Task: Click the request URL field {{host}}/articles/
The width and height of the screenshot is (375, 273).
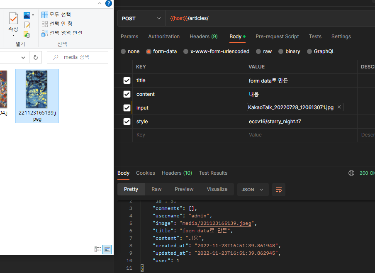Action: click(x=270, y=18)
